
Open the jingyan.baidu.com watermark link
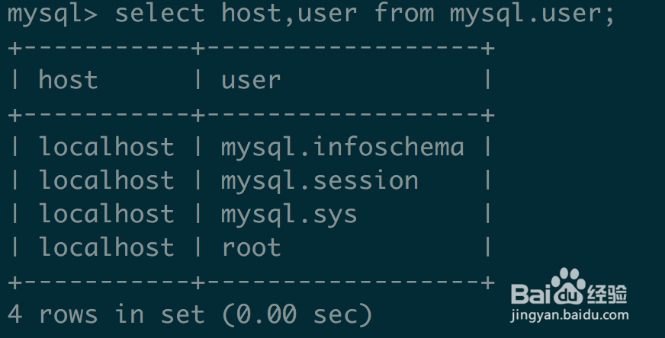tap(570, 315)
